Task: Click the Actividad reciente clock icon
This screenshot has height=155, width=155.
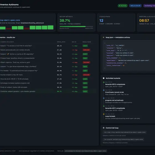Action: [104, 78]
